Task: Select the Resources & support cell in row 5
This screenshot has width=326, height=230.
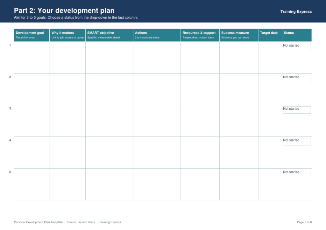Action: coord(200,184)
